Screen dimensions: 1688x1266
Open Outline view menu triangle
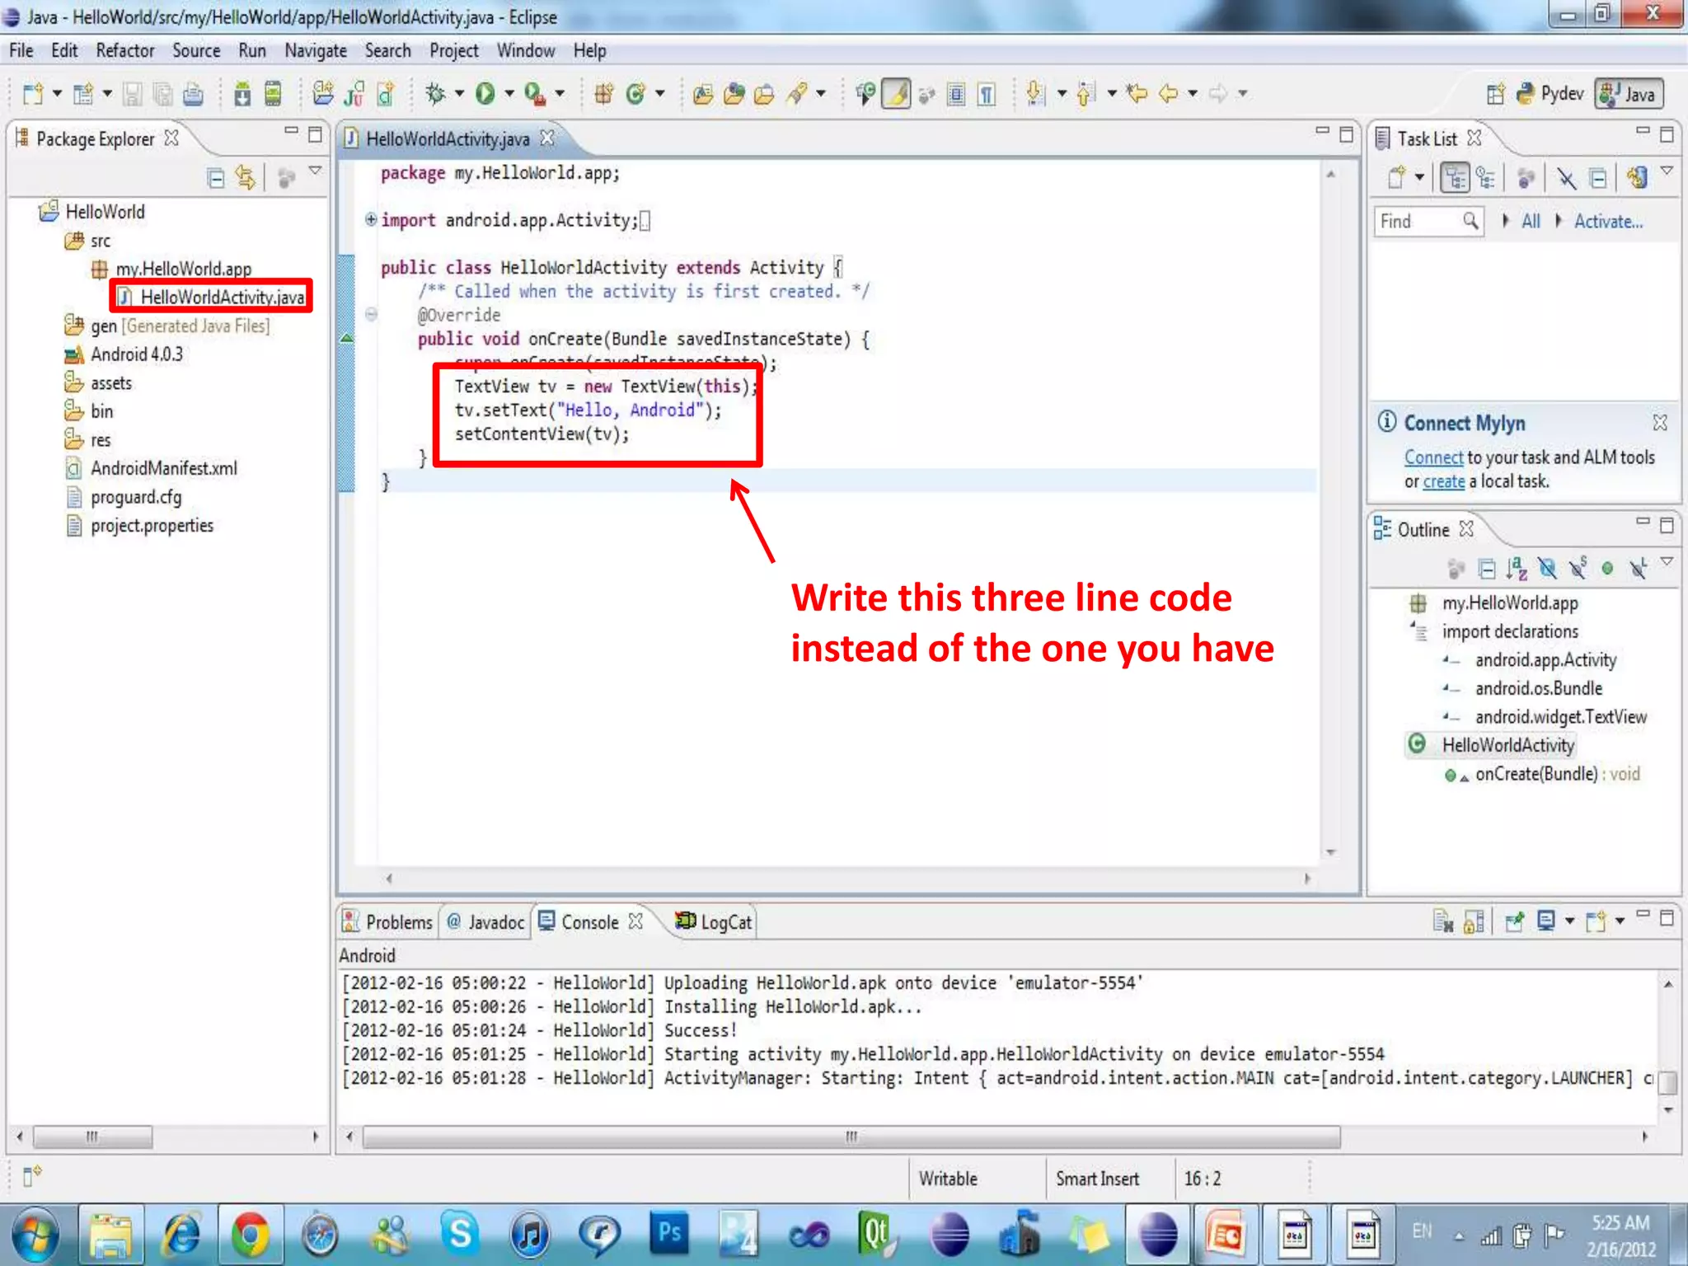click(1667, 561)
